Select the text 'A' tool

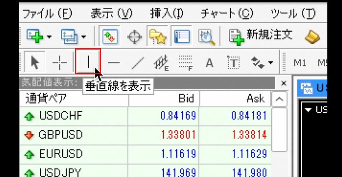click(x=209, y=63)
